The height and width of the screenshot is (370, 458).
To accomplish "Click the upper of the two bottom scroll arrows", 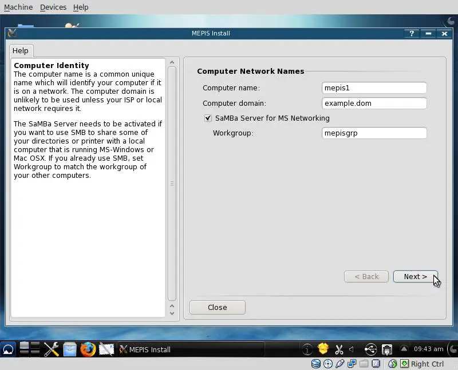I will (x=172, y=306).
